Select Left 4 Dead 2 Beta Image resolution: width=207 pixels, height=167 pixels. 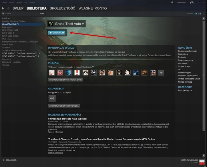(x=10, y=36)
